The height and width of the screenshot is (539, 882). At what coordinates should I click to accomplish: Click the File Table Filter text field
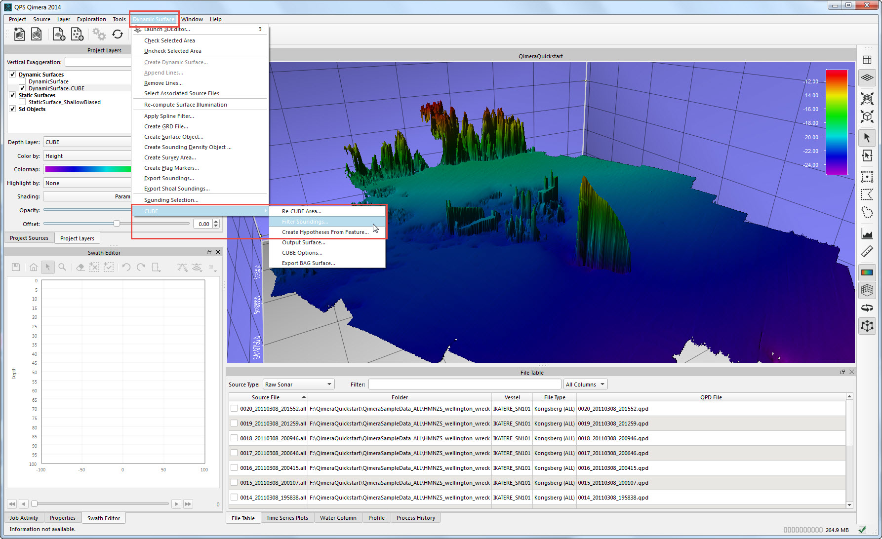pyautogui.click(x=464, y=385)
